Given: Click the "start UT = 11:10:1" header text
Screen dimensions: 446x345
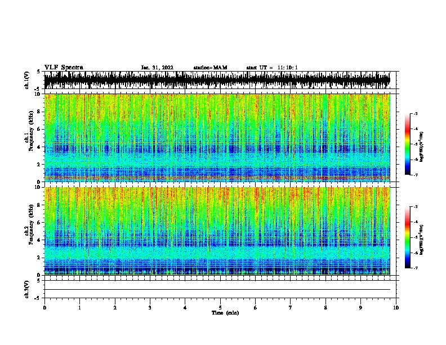Looking at the screenshot, I should click(x=272, y=68).
